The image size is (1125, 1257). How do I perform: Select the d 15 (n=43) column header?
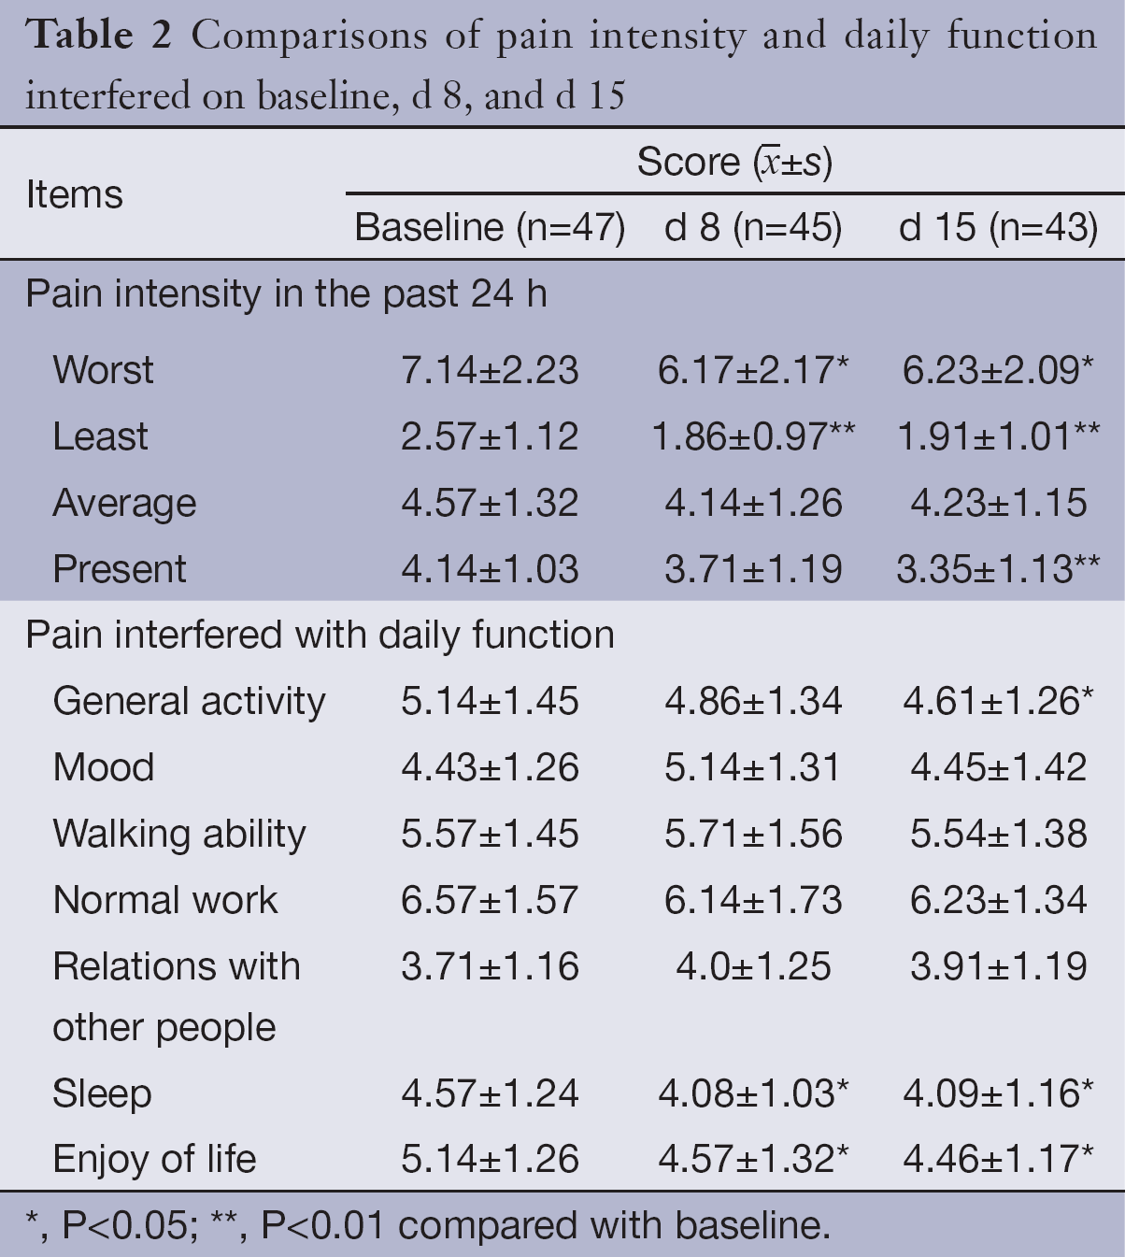point(998,228)
